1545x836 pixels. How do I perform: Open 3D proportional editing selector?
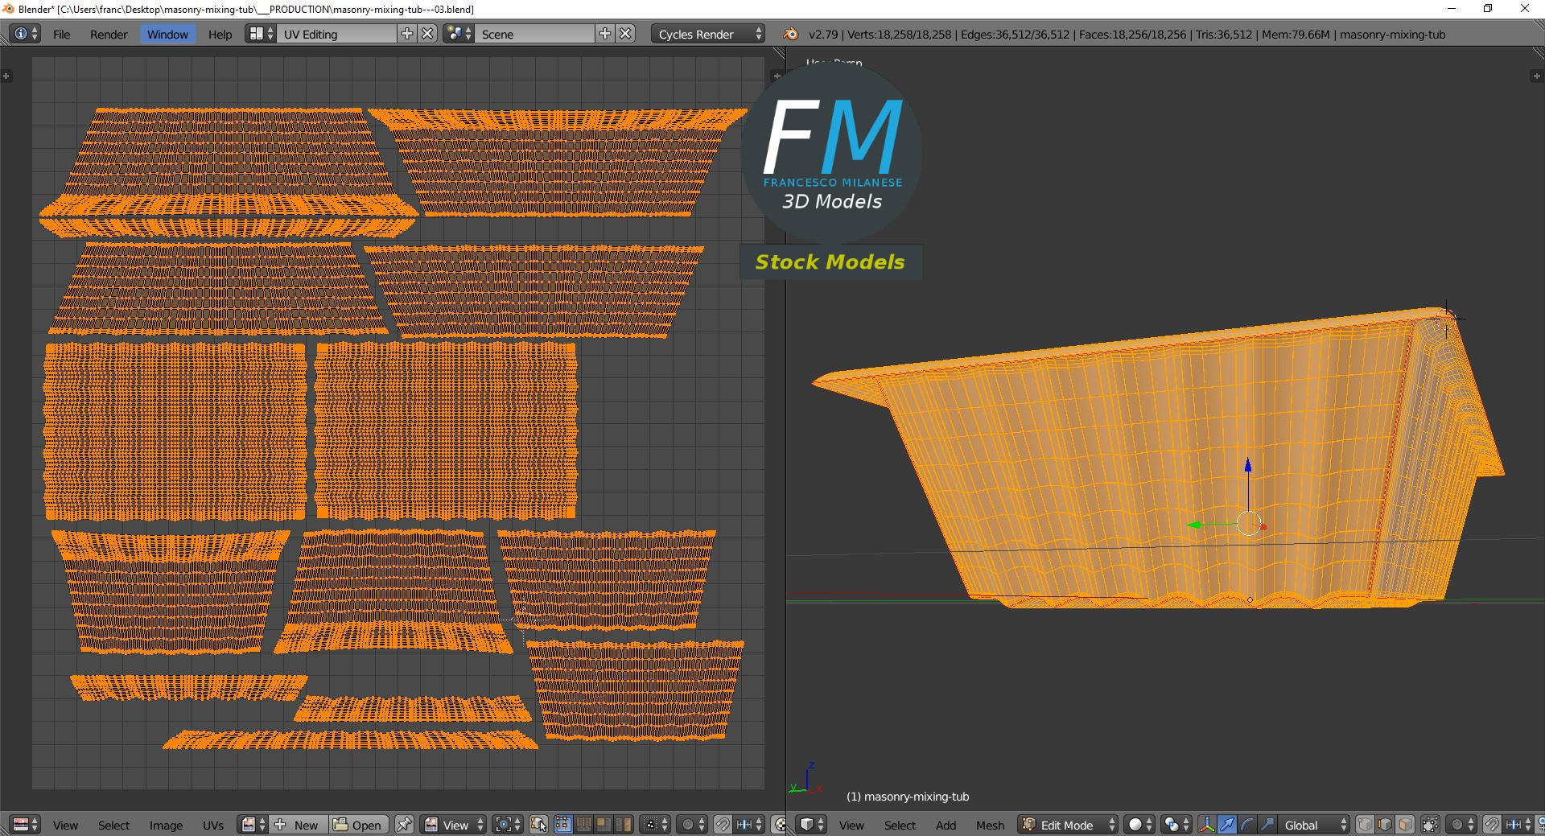(1461, 825)
